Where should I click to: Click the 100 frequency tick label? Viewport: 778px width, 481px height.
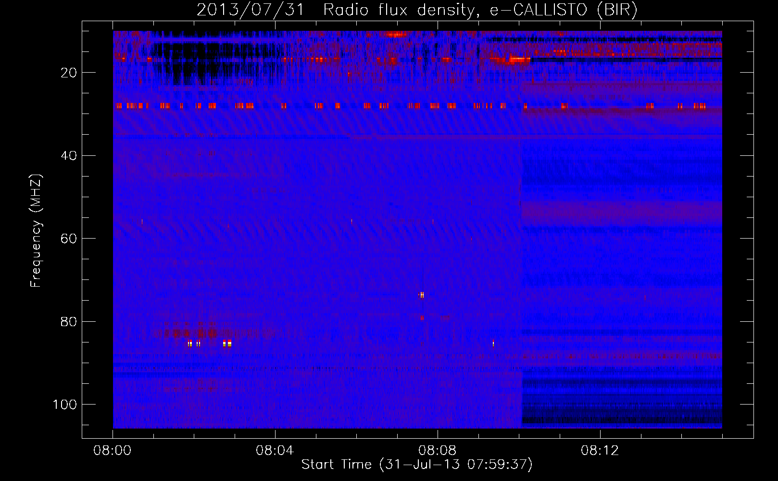tap(65, 405)
